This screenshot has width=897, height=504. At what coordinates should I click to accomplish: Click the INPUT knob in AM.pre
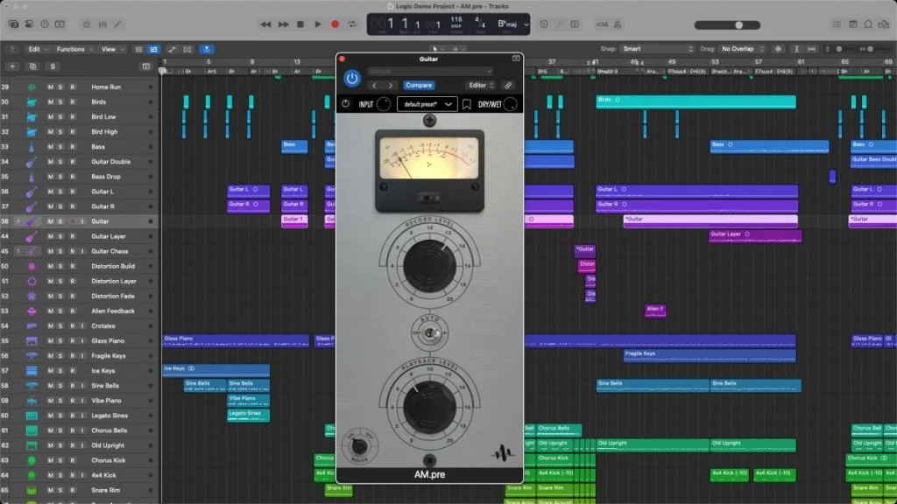click(384, 105)
